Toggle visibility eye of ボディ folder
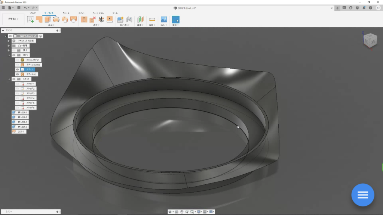This screenshot has height=215, width=383. (14, 55)
